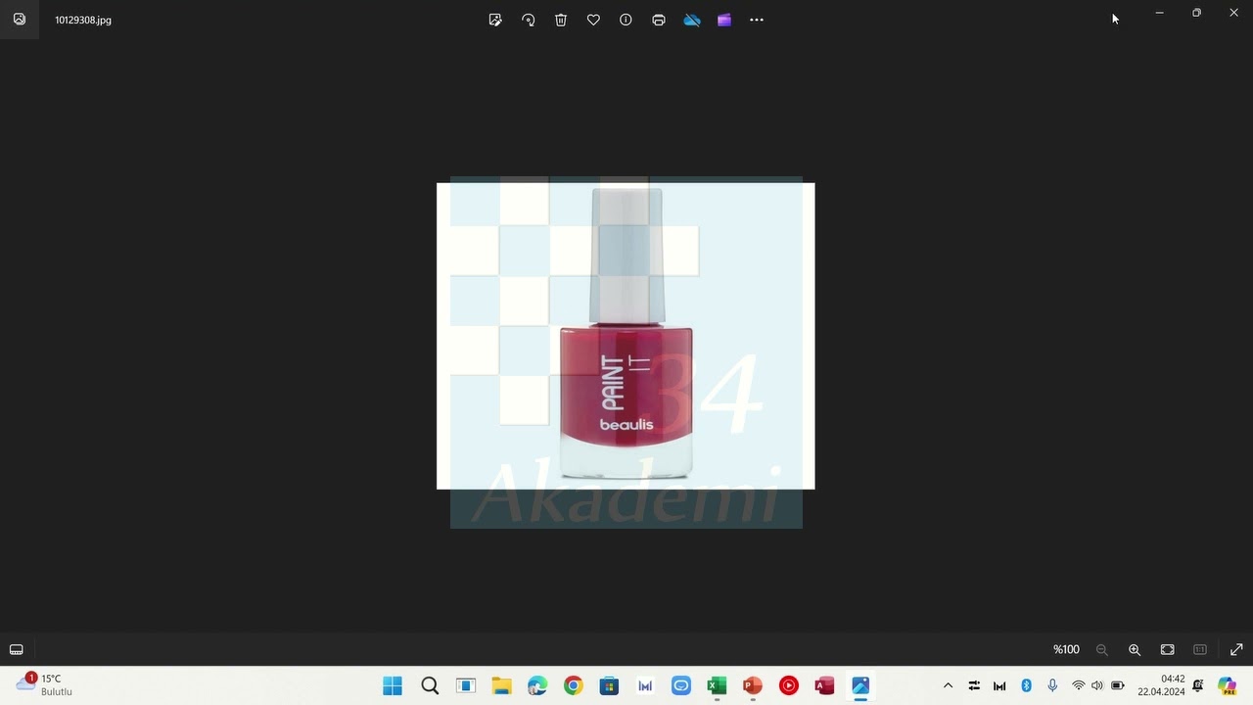Launch Microsoft Edge from taskbar
The image size is (1253, 705).
pos(537,685)
